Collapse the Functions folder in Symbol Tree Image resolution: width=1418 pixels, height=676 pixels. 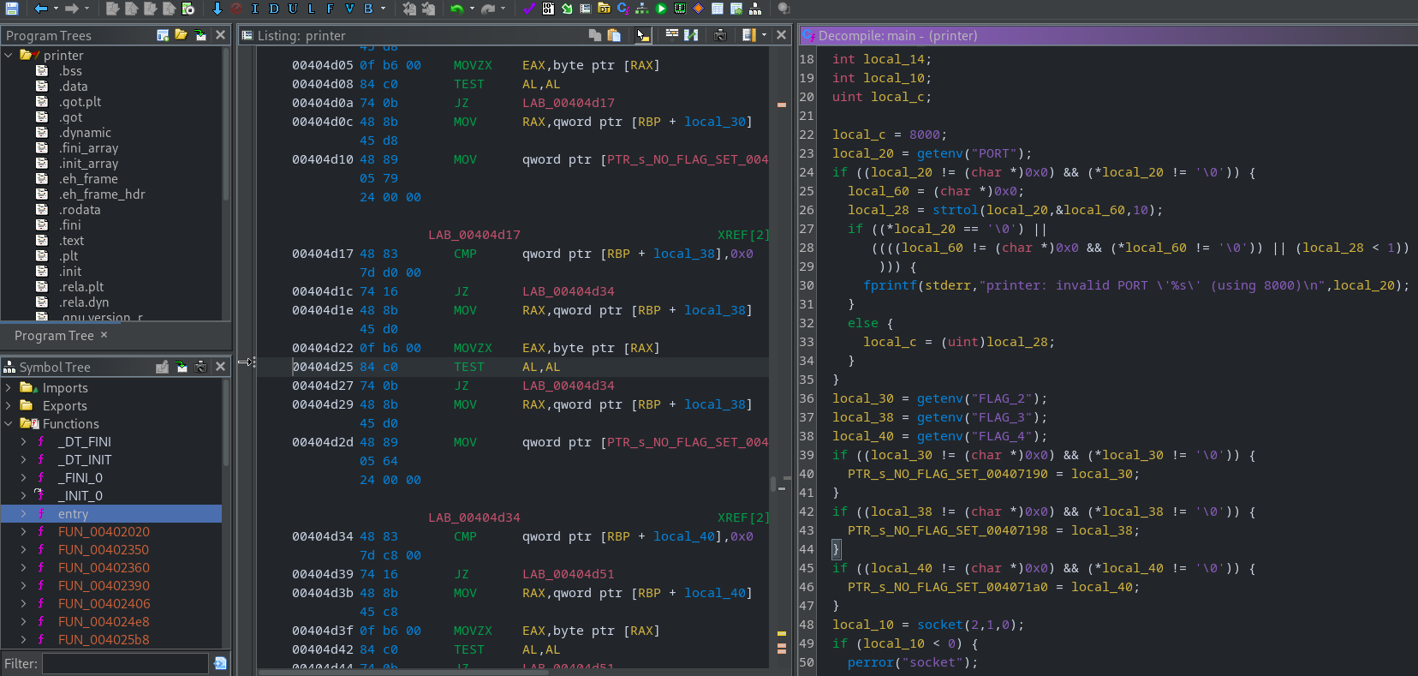[9, 424]
